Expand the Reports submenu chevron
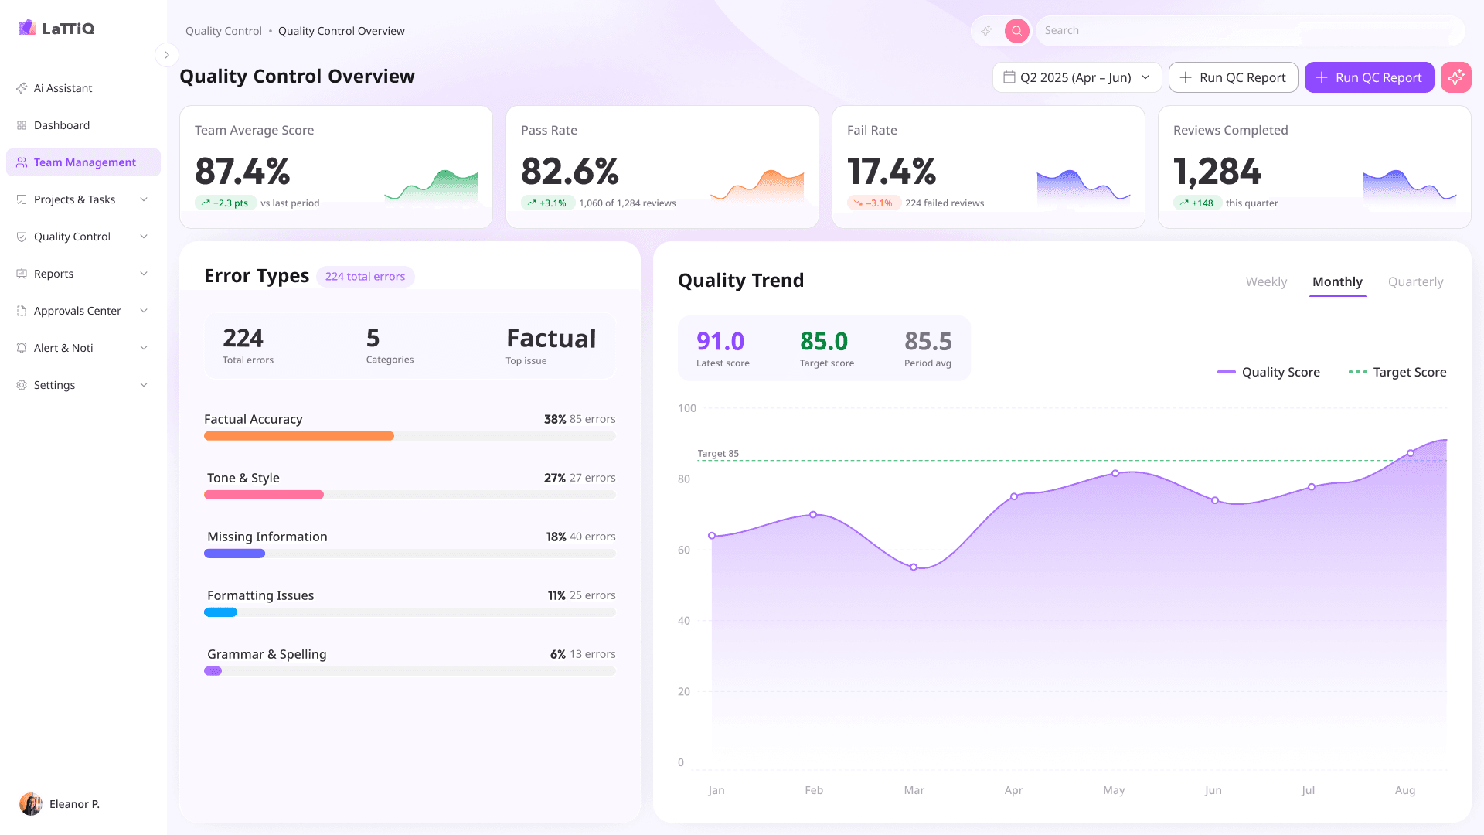This screenshot has height=835, width=1484. [x=144, y=274]
